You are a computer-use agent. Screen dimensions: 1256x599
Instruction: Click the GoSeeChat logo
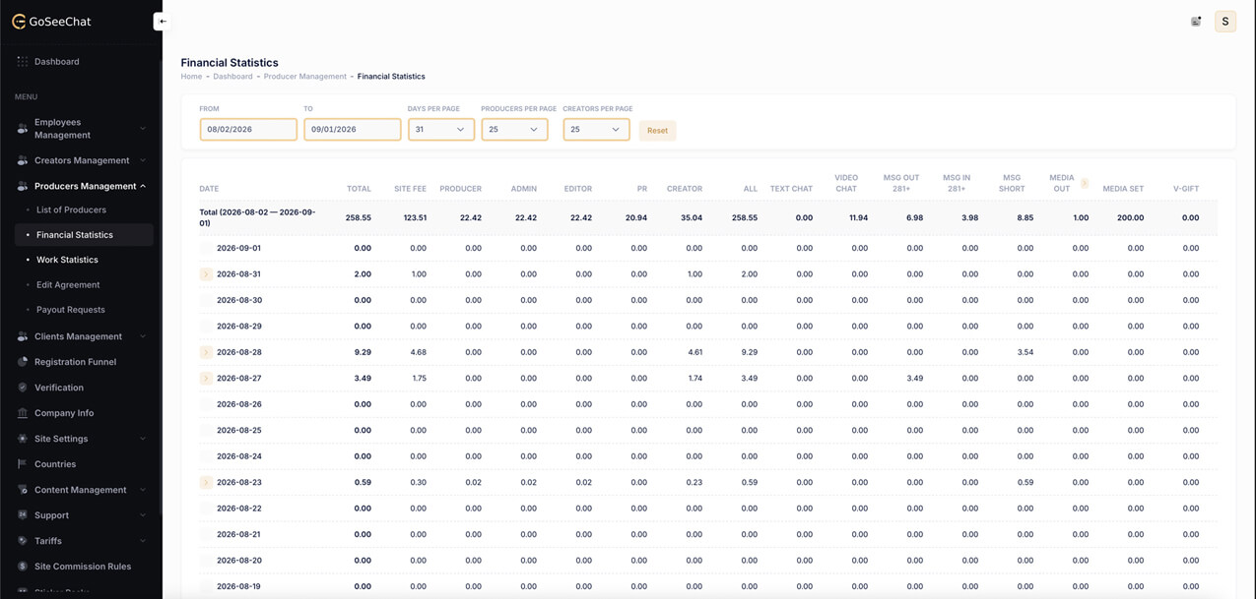(51, 22)
